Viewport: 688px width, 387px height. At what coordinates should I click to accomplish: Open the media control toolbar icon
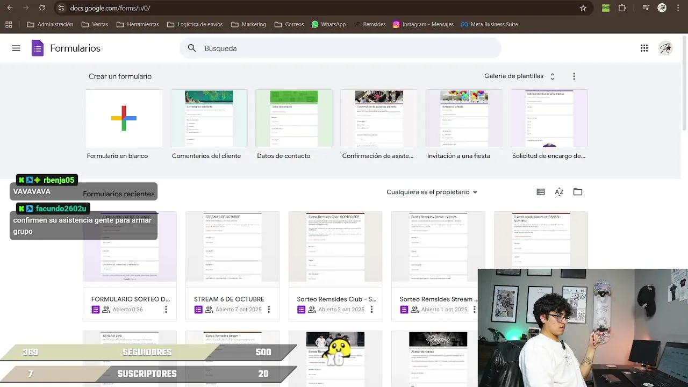tap(646, 8)
